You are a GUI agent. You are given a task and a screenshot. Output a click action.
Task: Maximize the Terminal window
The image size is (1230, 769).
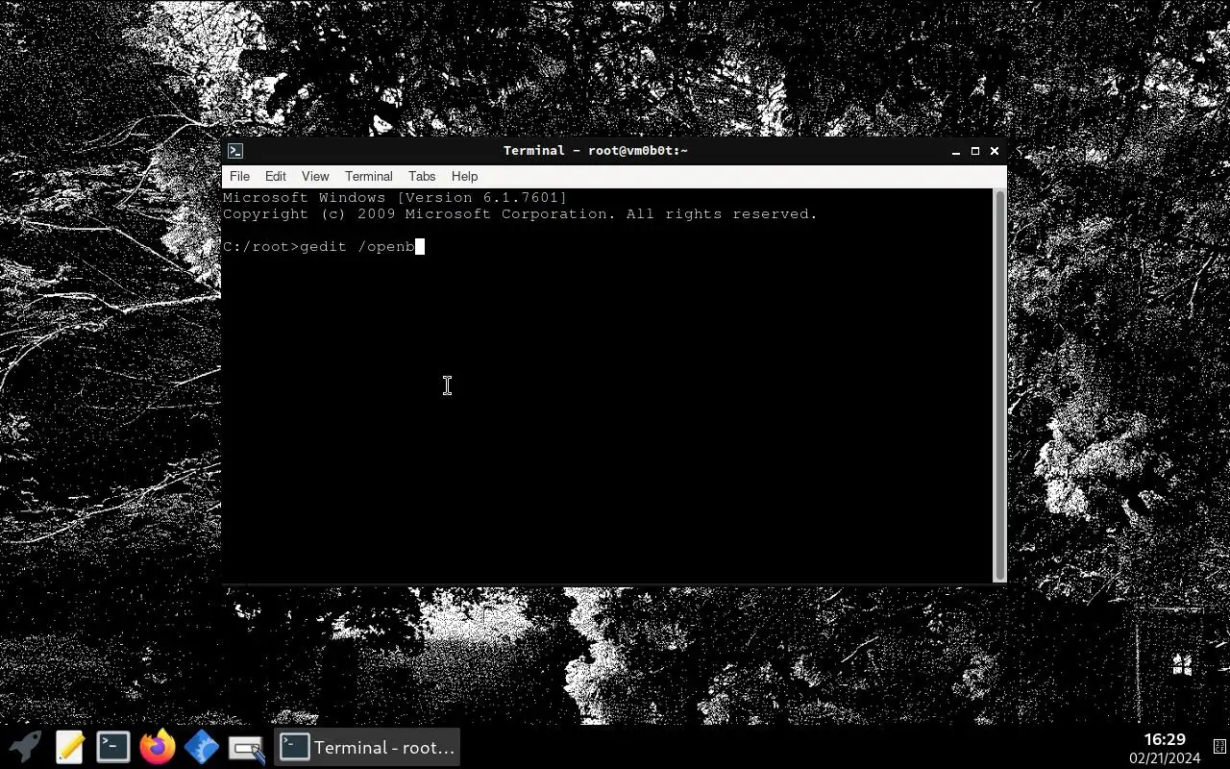click(975, 151)
